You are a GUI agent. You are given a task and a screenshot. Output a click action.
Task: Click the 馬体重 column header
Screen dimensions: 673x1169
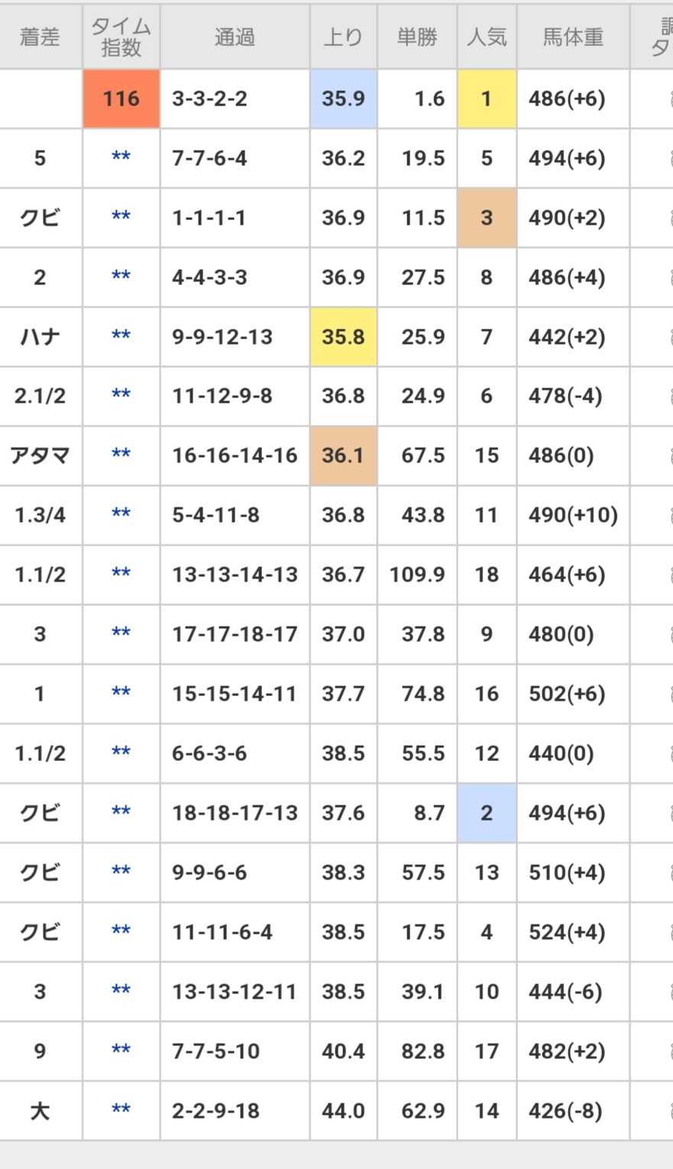(x=573, y=37)
